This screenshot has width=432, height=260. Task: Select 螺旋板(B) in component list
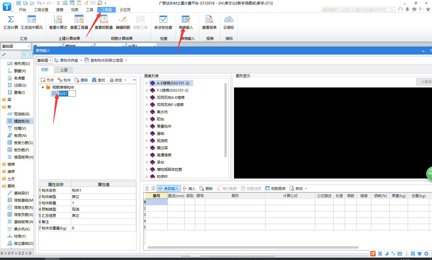tap(20, 121)
